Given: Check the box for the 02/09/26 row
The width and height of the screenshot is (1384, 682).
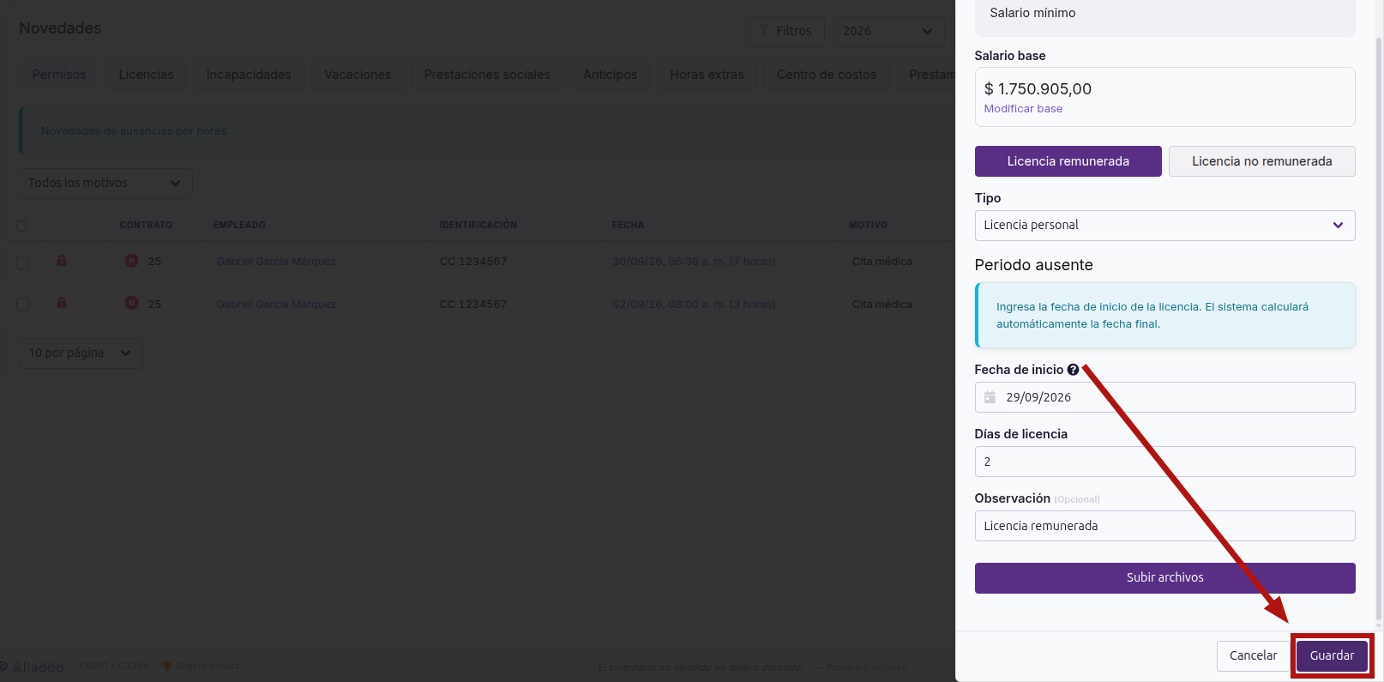Looking at the screenshot, I should tap(23, 305).
